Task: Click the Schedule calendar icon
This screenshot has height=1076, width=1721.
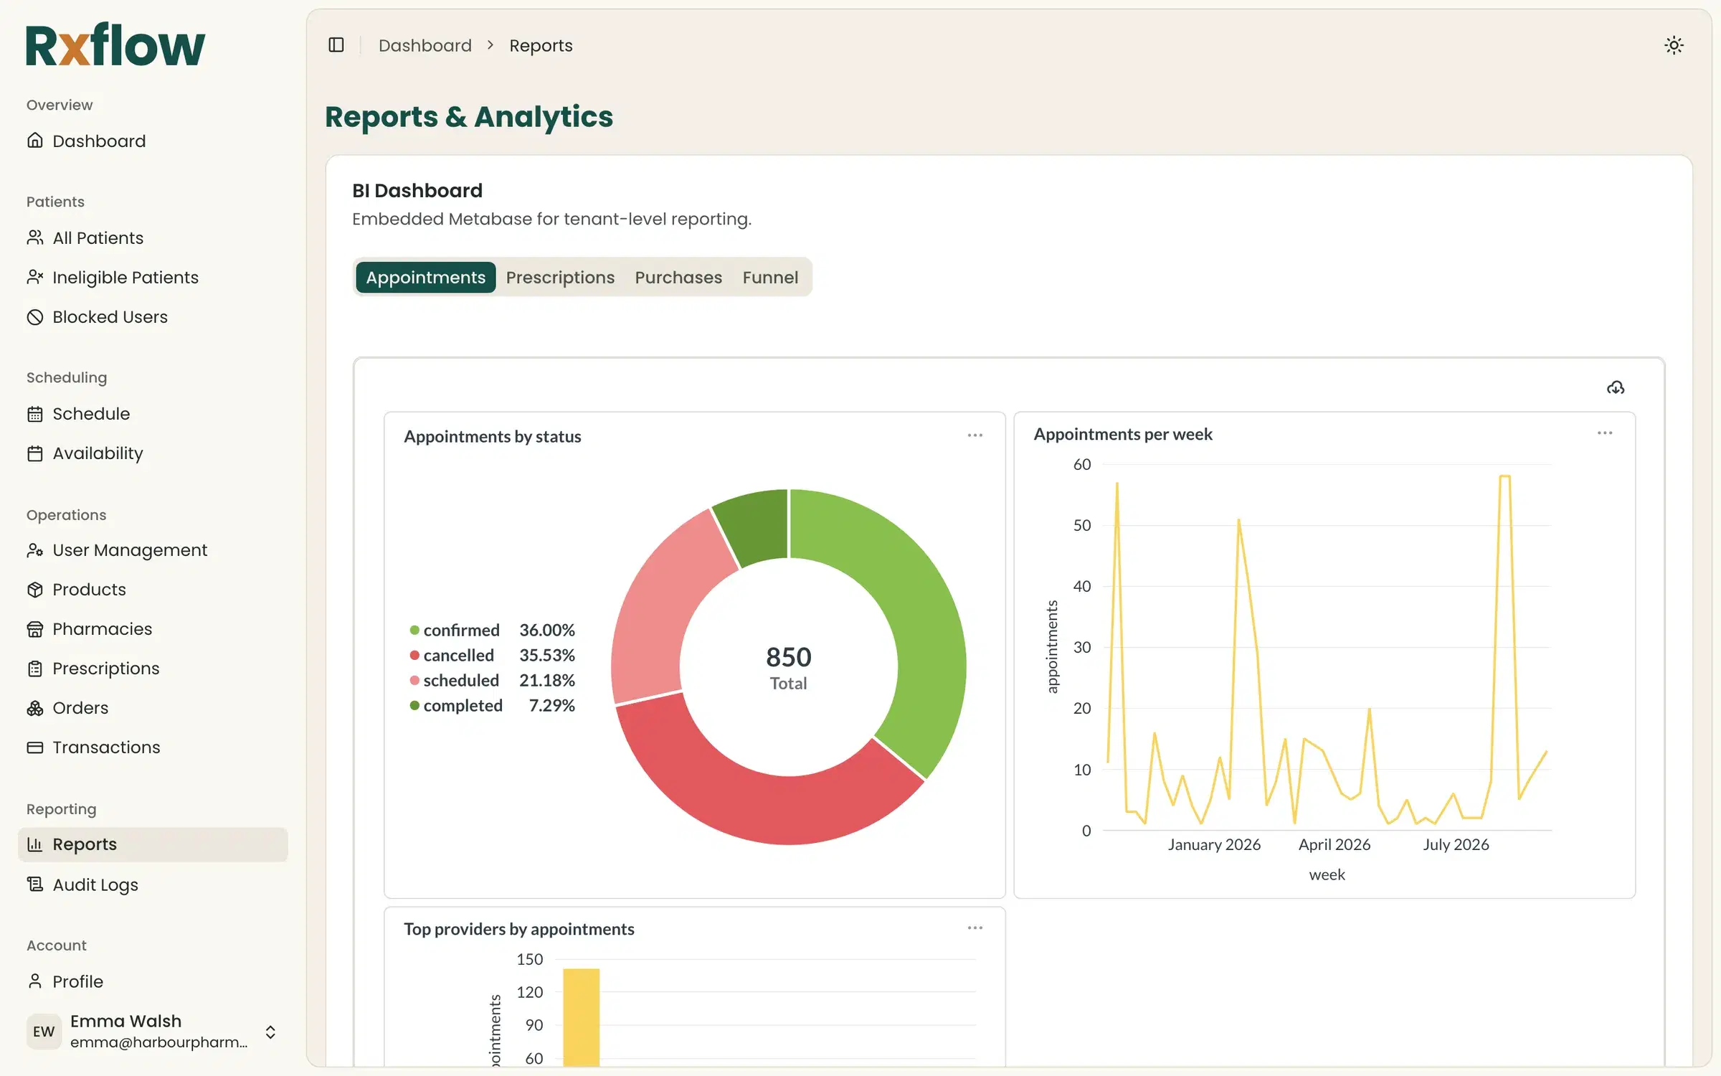Action: pyautogui.click(x=35, y=414)
